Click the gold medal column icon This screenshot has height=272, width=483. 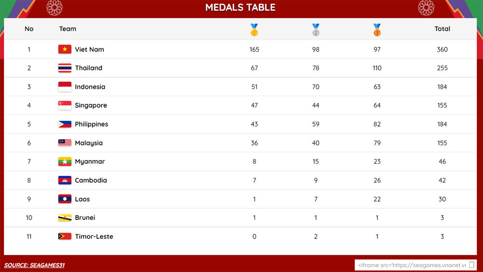coord(255,30)
